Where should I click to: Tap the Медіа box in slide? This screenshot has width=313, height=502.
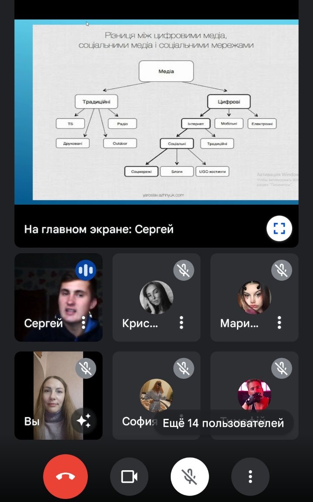point(166,71)
